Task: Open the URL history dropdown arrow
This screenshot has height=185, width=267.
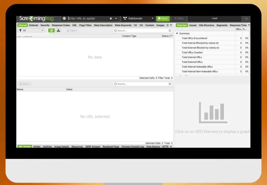Action: click(116, 19)
